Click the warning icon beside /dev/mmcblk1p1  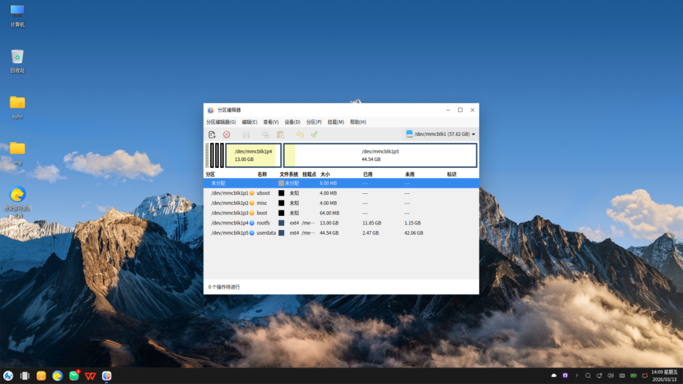click(252, 193)
